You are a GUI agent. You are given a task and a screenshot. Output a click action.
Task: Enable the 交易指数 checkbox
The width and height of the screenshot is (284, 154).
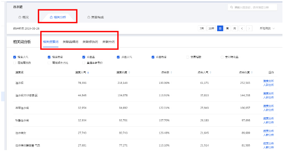pos(188,57)
